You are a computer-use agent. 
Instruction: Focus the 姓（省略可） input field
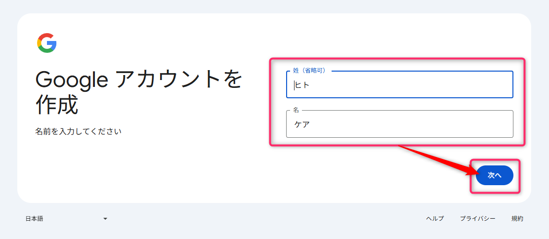pyautogui.click(x=399, y=85)
